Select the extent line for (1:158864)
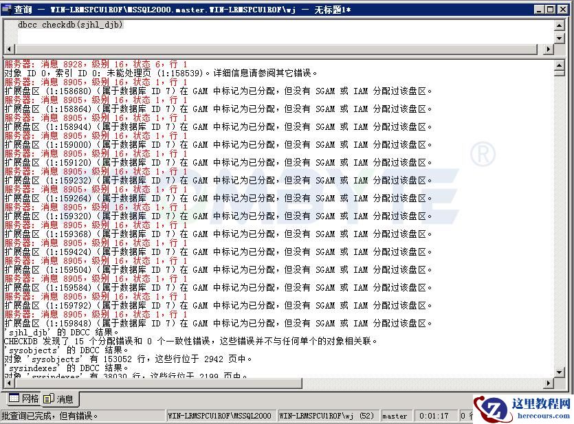The height and width of the screenshot is (424, 574). click(x=218, y=109)
